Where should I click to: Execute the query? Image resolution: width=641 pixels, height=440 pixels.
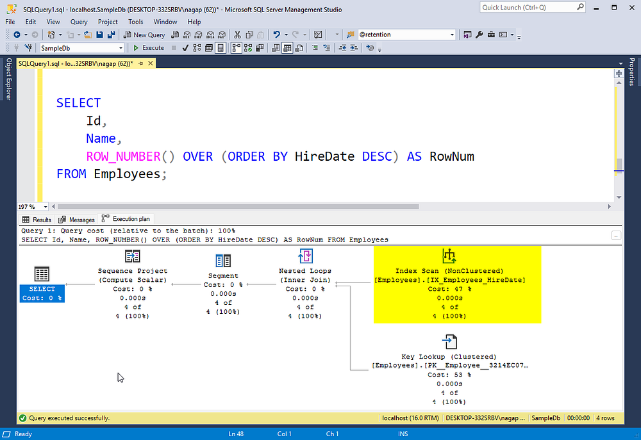pos(149,47)
